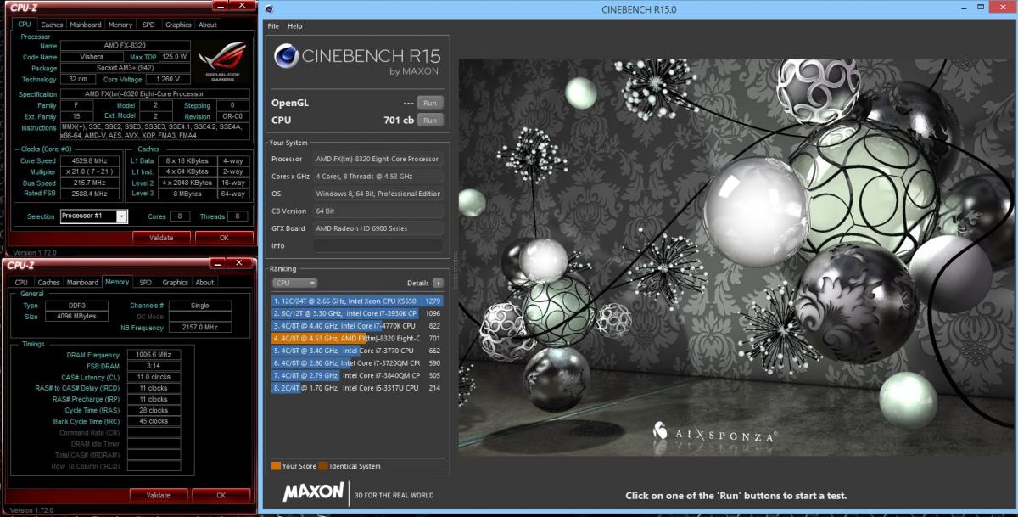The height and width of the screenshot is (517, 1018).
Task: Click OK in the lower CPU-Z Memory window
Action: (221, 495)
